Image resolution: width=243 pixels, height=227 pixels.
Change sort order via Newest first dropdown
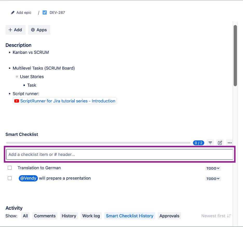coord(216,216)
